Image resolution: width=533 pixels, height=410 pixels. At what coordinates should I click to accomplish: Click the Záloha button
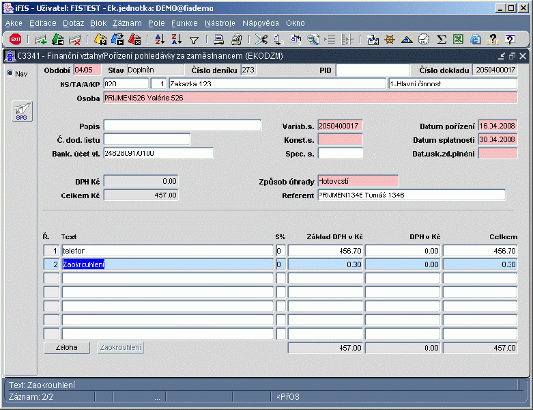(x=67, y=348)
